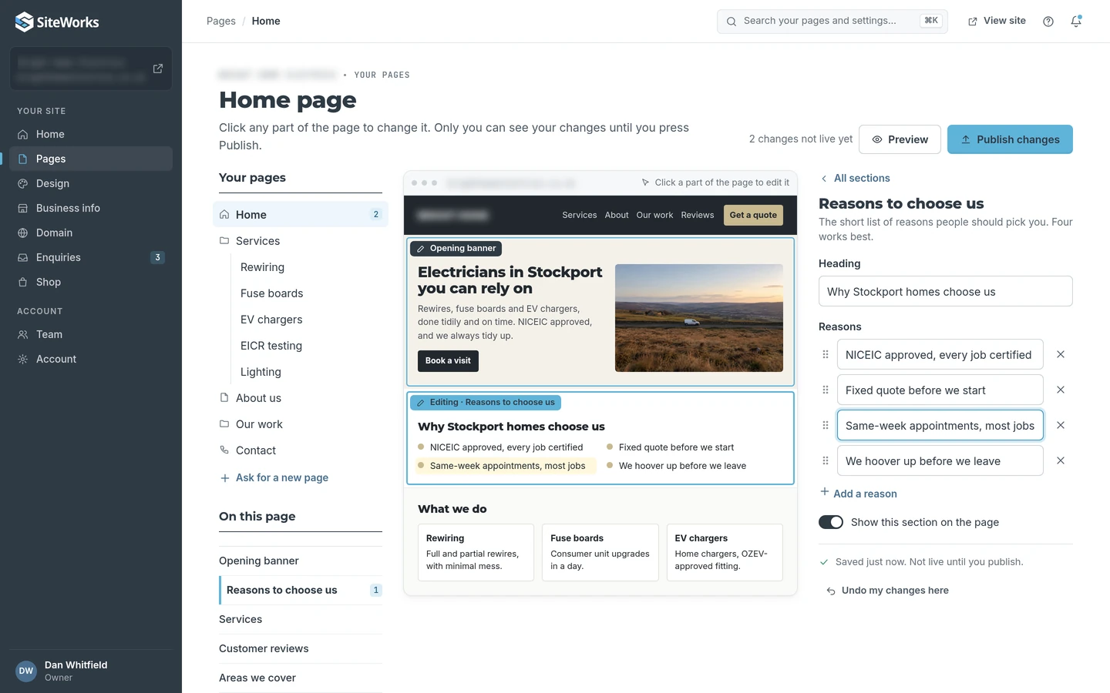Edit the 'Fixed quote before we start' field
This screenshot has height=693, width=1110.
[x=940, y=390]
